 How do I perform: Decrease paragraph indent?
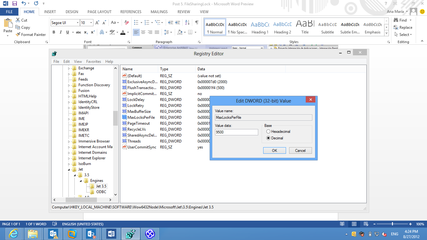pyautogui.click(x=171, y=22)
